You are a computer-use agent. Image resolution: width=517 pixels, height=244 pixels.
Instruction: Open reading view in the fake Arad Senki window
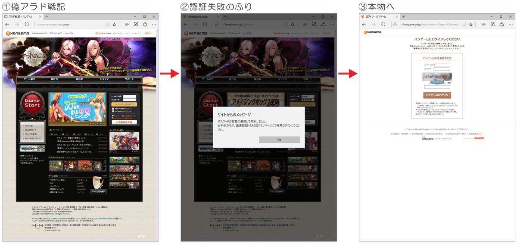click(107, 25)
